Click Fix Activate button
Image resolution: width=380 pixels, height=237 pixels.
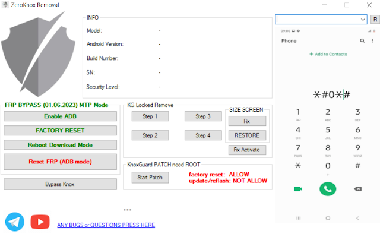click(x=247, y=150)
